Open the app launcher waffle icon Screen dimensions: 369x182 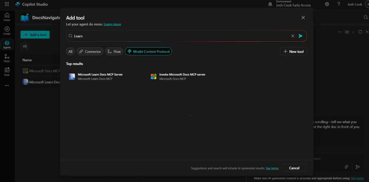[7, 4]
